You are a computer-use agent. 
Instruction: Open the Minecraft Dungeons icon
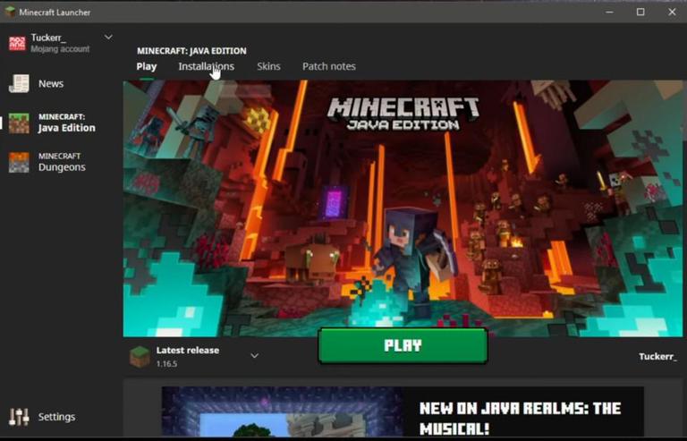[19, 163]
